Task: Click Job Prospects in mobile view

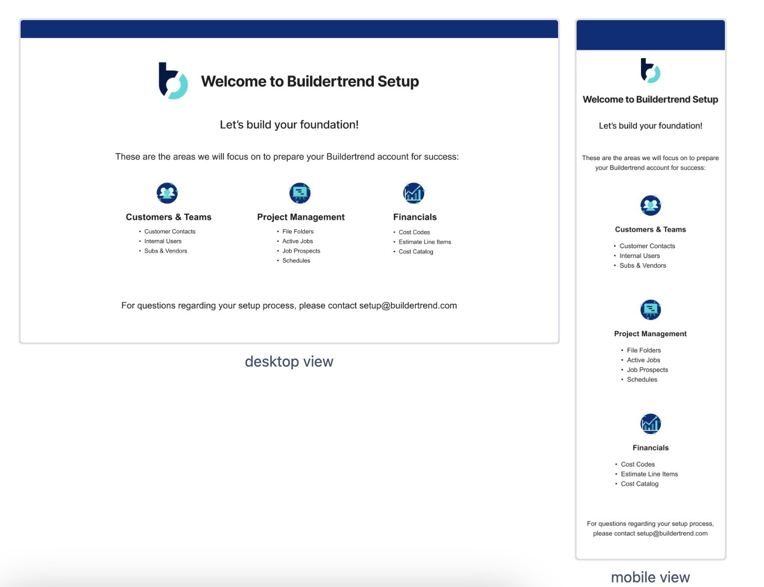Action: [x=647, y=370]
